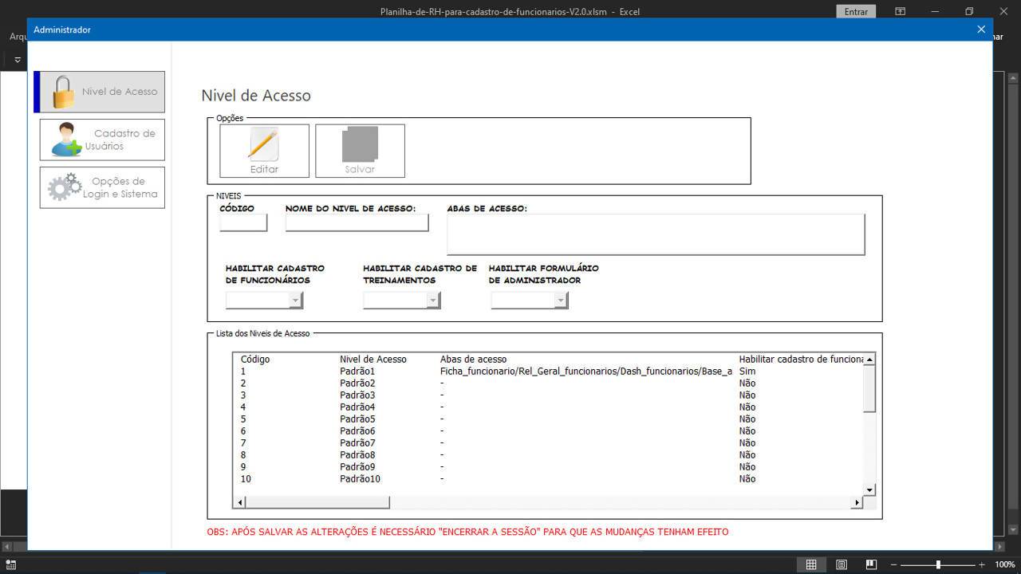Click the zoom slider handle

(938, 564)
